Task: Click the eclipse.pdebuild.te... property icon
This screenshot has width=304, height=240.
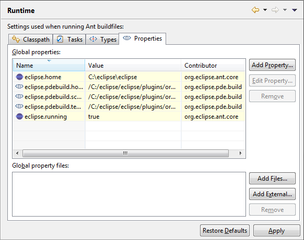Action: coord(19,106)
